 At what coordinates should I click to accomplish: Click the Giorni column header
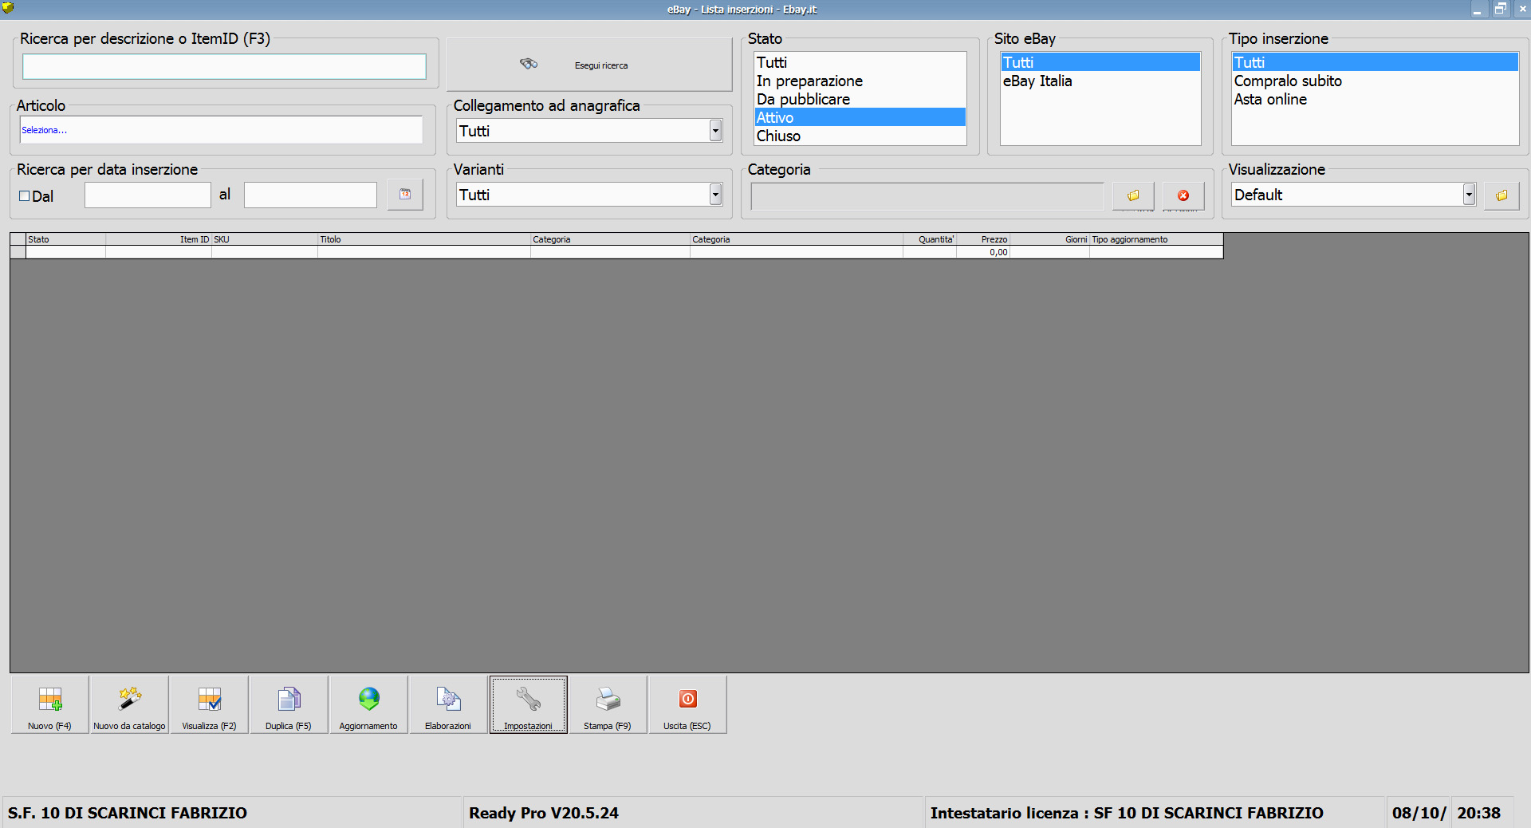click(x=1049, y=239)
